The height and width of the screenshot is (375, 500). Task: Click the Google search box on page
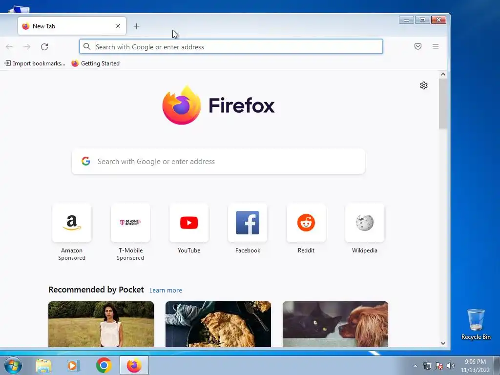pyautogui.click(x=218, y=161)
